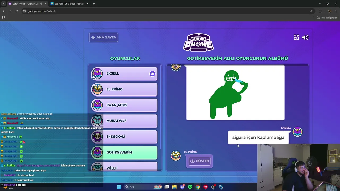Open the turtle drawing in the album
The image size is (340, 191).
235,93
